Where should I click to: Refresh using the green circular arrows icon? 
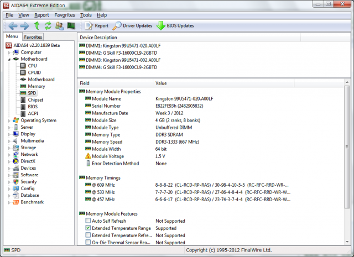point(48,26)
